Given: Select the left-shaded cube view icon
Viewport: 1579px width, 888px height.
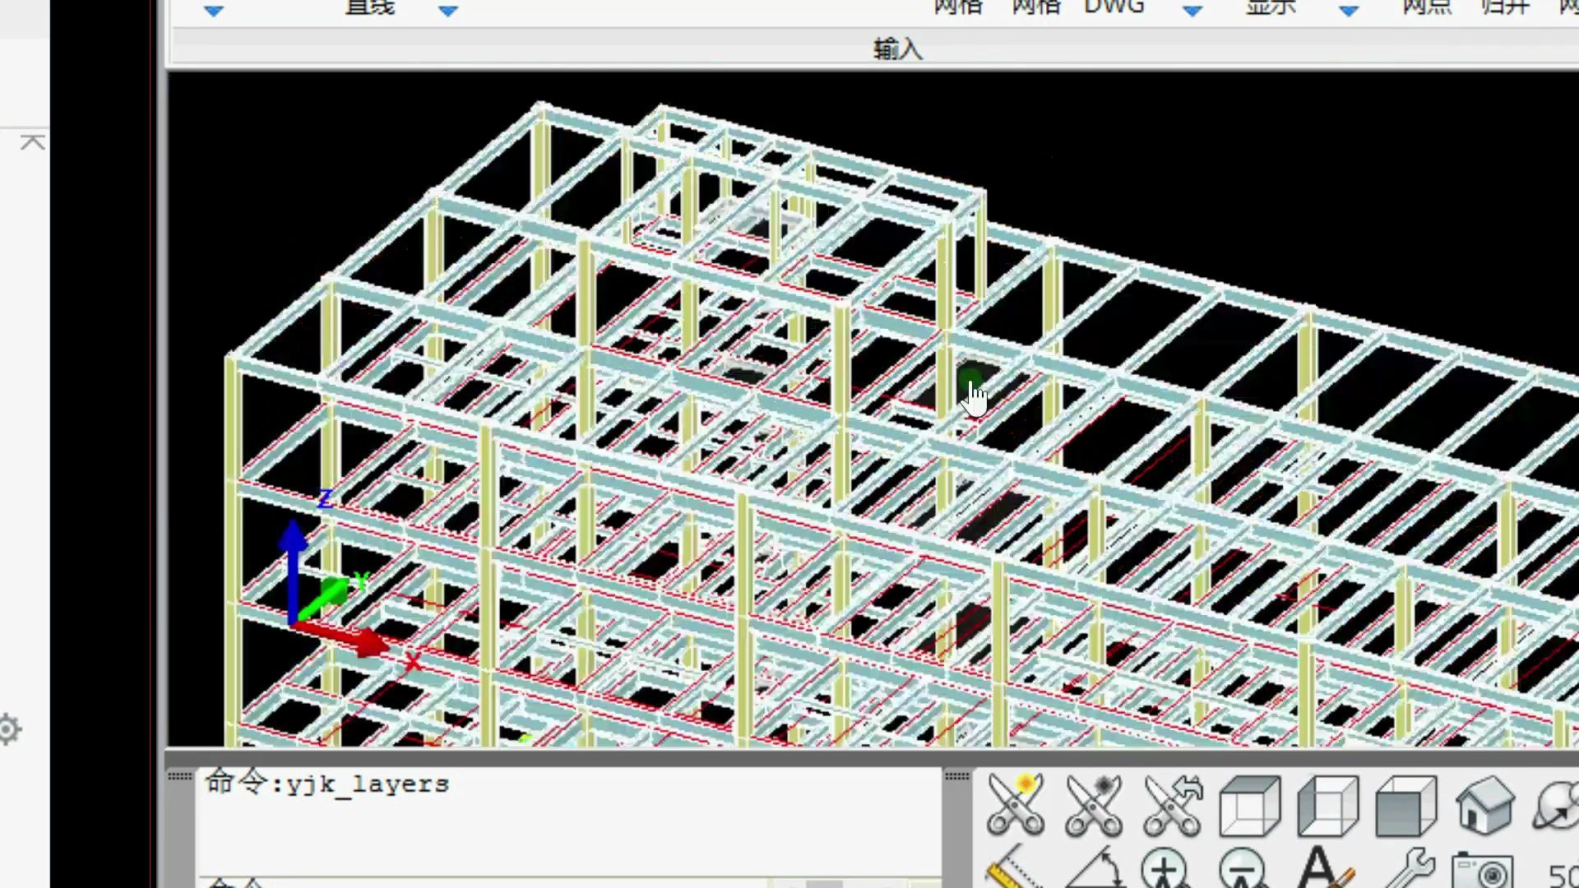Looking at the screenshot, I should click(1327, 806).
